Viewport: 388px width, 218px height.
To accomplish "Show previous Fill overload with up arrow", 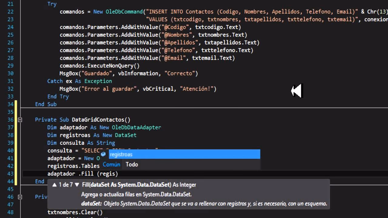I will pos(55,185).
